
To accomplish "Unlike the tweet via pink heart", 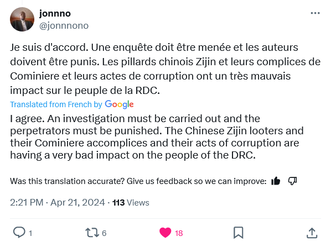I will click(165, 233).
